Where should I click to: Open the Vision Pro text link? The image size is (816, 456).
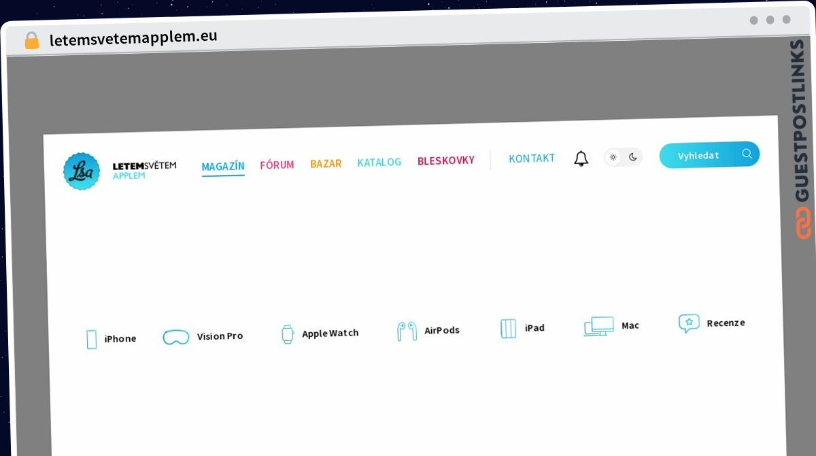coord(220,336)
